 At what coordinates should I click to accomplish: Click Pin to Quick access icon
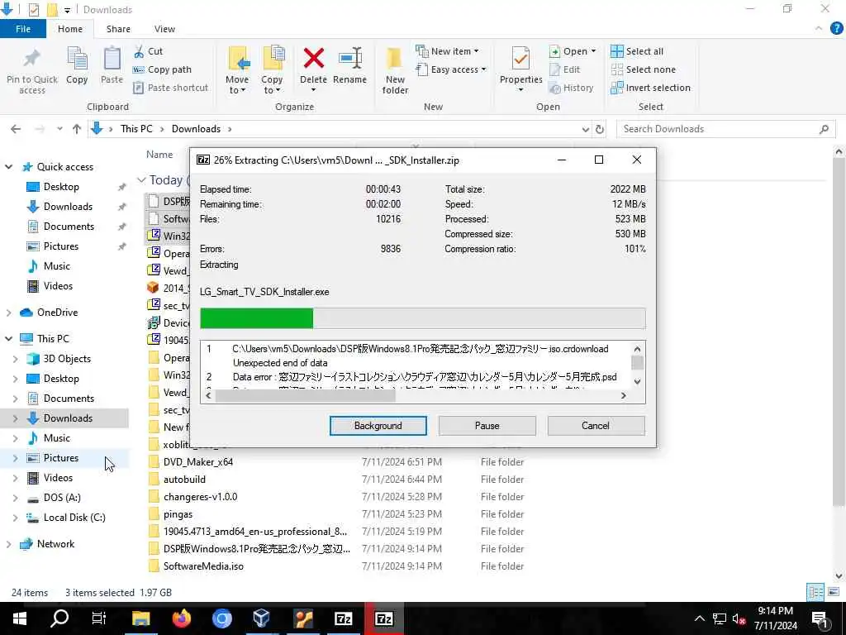point(32,60)
